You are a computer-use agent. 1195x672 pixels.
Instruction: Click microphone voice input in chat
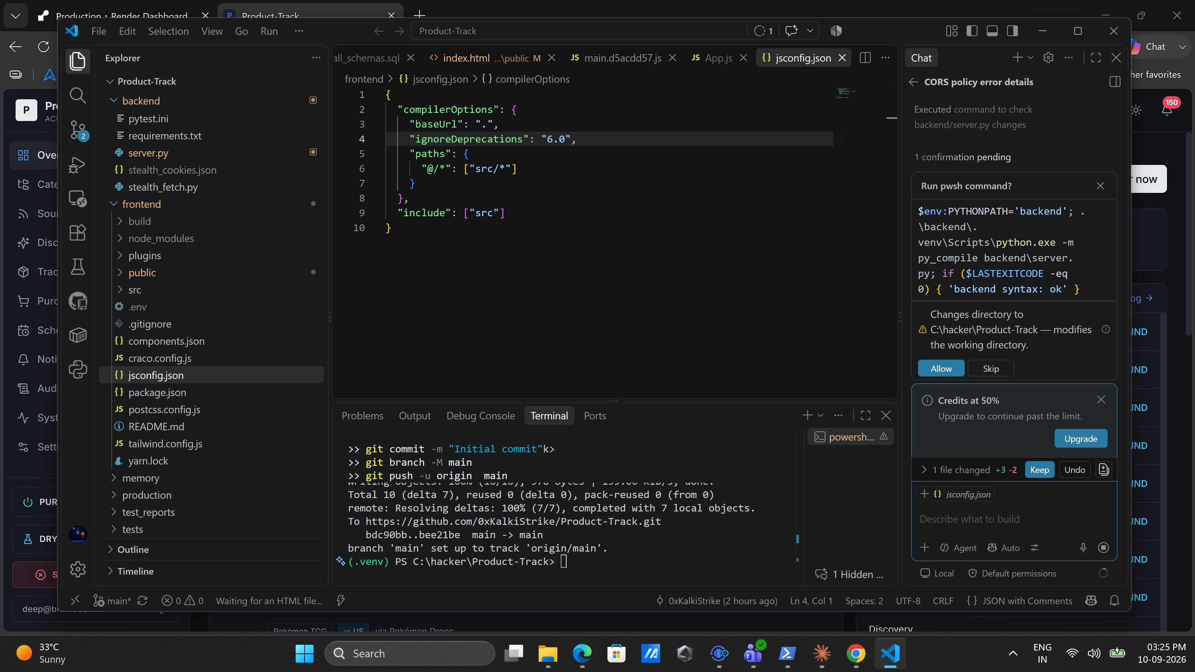(x=1083, y=548)
